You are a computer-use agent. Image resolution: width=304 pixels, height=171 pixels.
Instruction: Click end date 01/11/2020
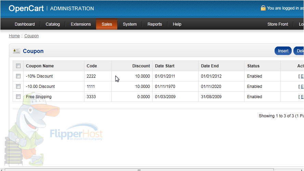point(211,87)
